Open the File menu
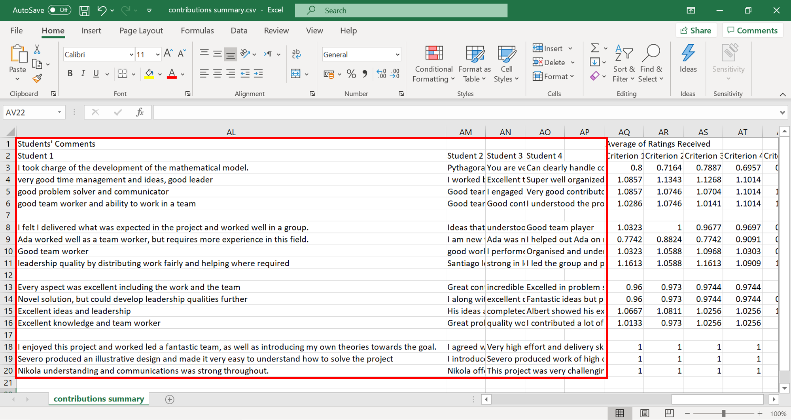791x420 pixels. pos(16,30)
